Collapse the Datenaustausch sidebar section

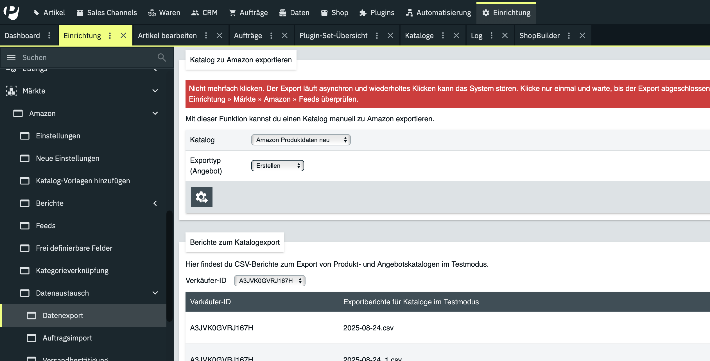coord(155,293)
